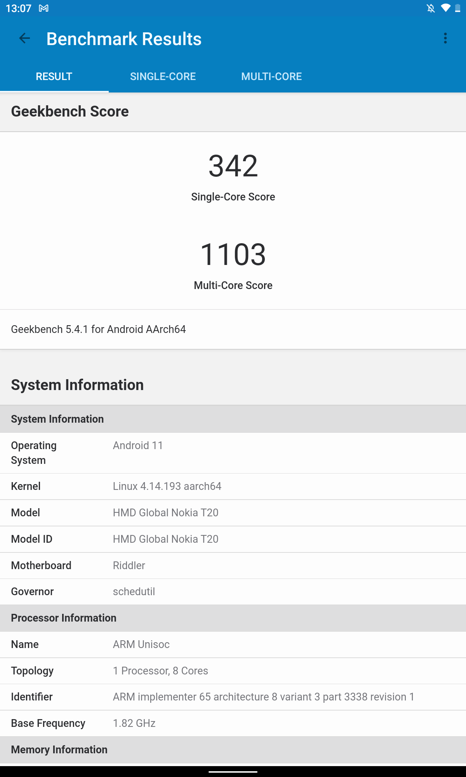Tap the Single-Core Score label
The height and width of the screenshot is (777, 466).
[x=233, y=197]
